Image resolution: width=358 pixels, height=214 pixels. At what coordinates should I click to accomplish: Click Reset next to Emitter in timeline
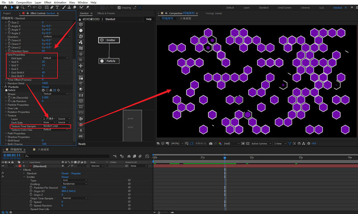click(x=65, y=177)
